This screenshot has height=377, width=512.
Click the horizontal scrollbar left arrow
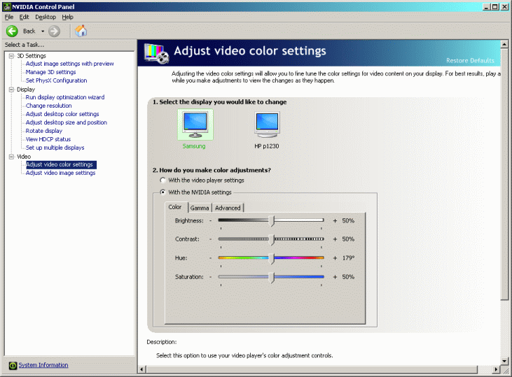tap(141, 369)
